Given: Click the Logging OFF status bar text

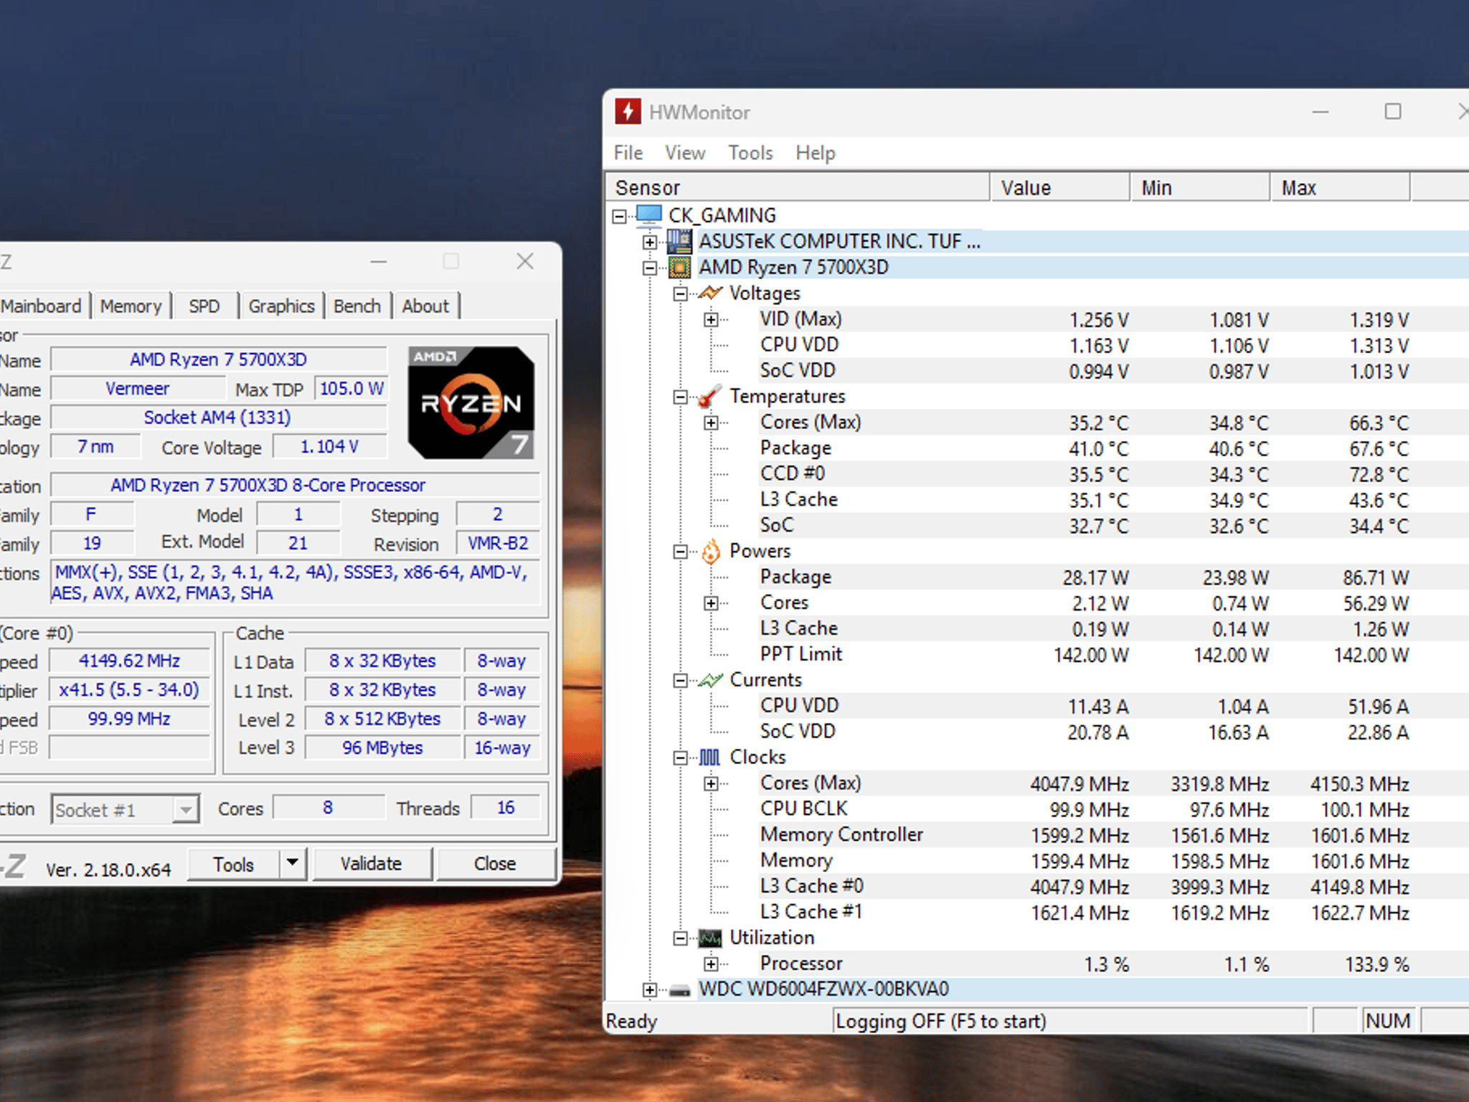Looking at the screenshot, I should [941, 1021].
